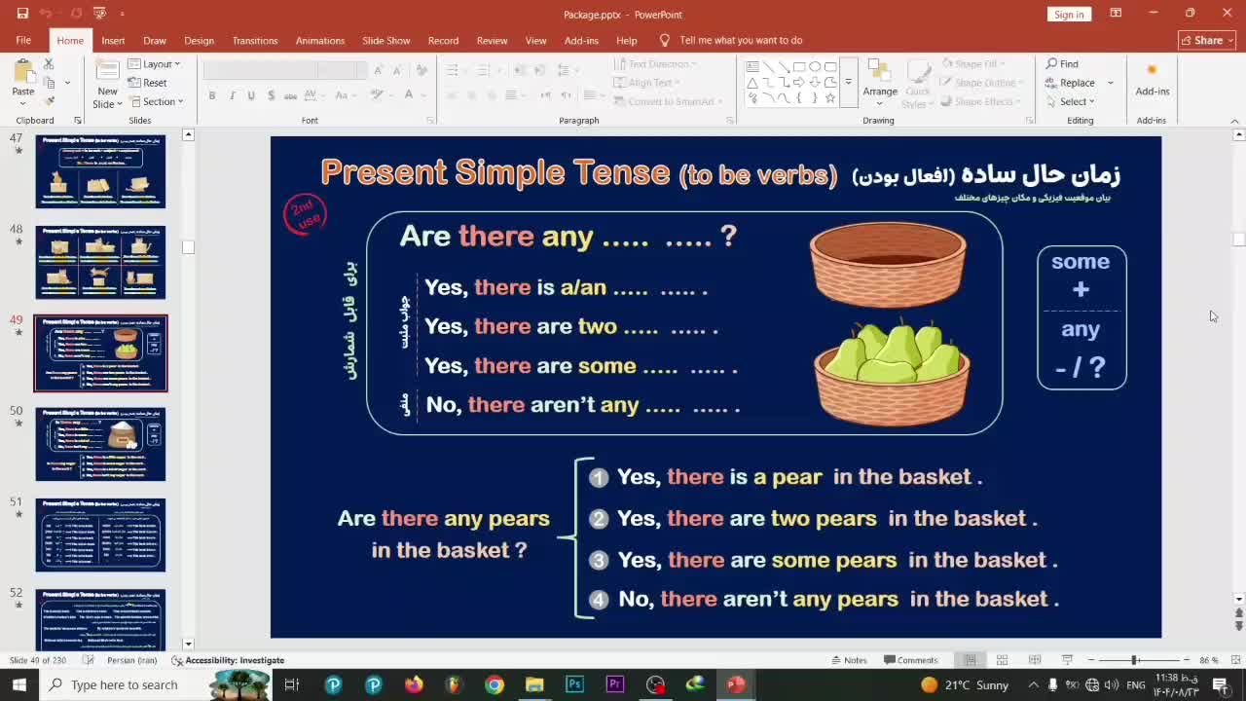
Task: Switch to Slide Sorter view
Action: tap(1002, 660)
